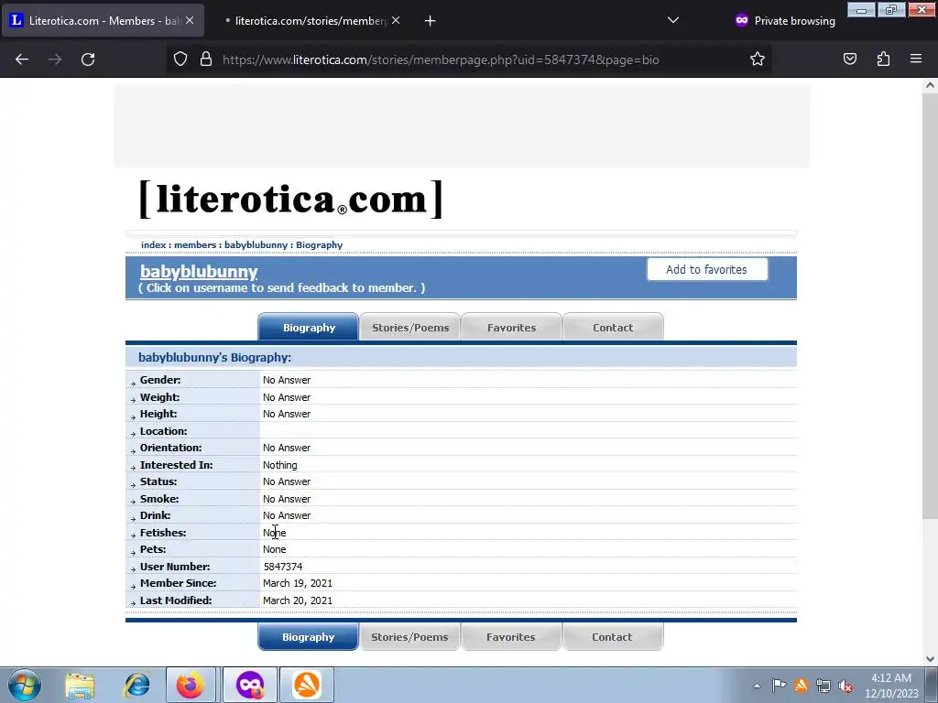Click the Orientation label
Image resolution: width=938 pixels, height=703 pixels.
click(170, 448)
